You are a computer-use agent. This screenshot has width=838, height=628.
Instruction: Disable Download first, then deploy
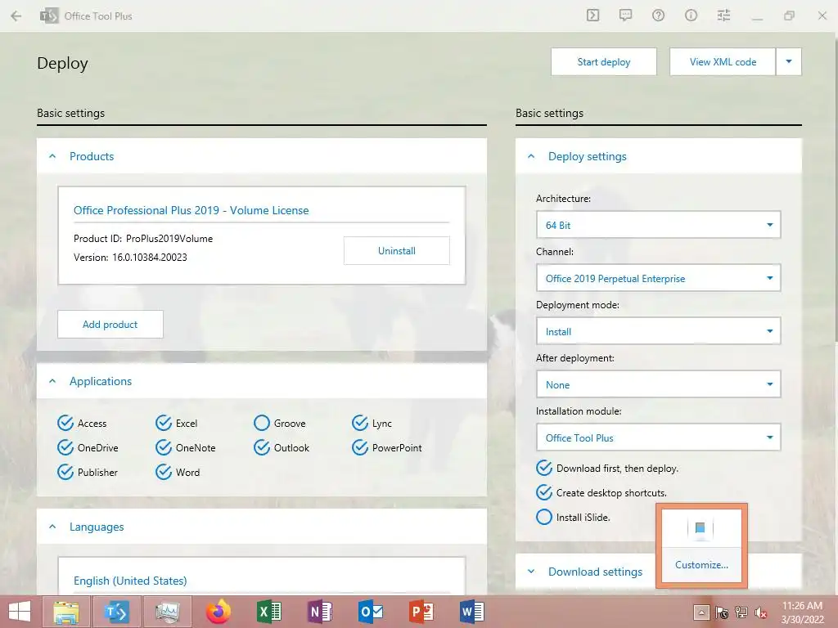pos(544,468)
